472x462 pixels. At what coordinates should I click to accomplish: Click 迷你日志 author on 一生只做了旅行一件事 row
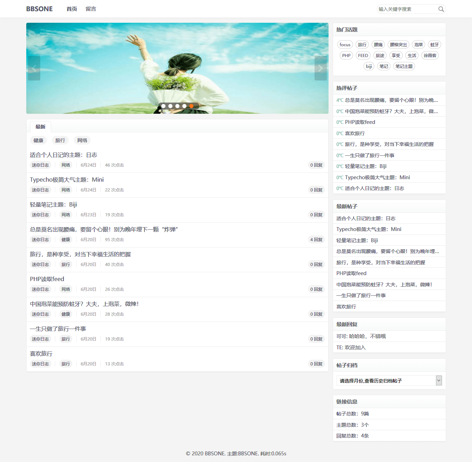(41, 339)
